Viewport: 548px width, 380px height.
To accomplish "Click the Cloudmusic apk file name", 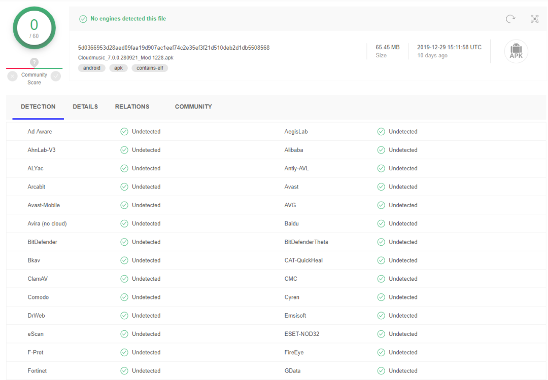I will [x=125, y=58].
